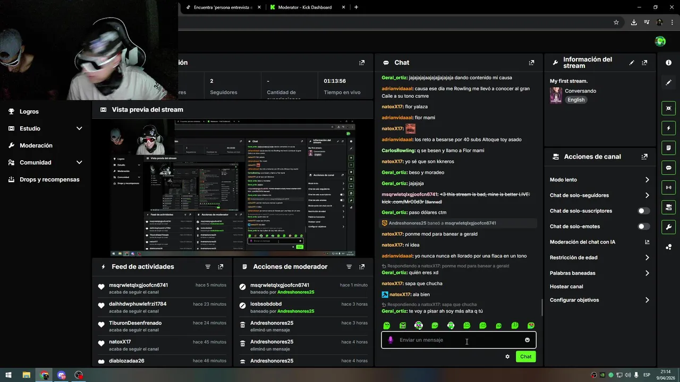
Task: Filter the Feed de actividades list
Action: pos(208,267)
